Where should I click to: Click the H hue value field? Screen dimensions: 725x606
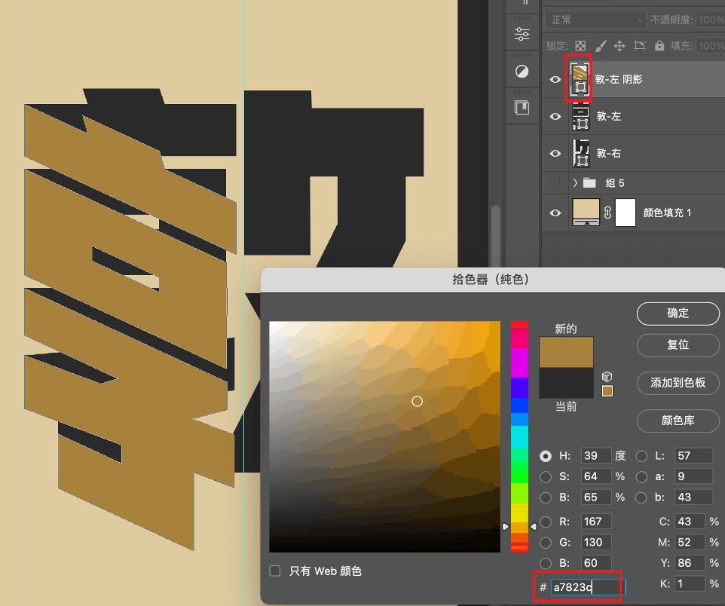[x=596, y=456]
